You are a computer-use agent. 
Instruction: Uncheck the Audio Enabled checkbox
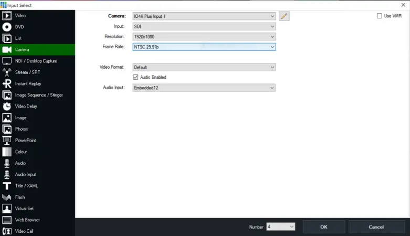[135, 77]
